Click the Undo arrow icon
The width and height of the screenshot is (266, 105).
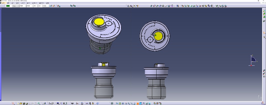pyautogui.click(x=39, y=103)
